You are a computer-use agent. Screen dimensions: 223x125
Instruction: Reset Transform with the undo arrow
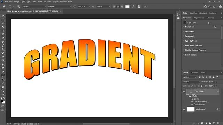click(215, 27)
